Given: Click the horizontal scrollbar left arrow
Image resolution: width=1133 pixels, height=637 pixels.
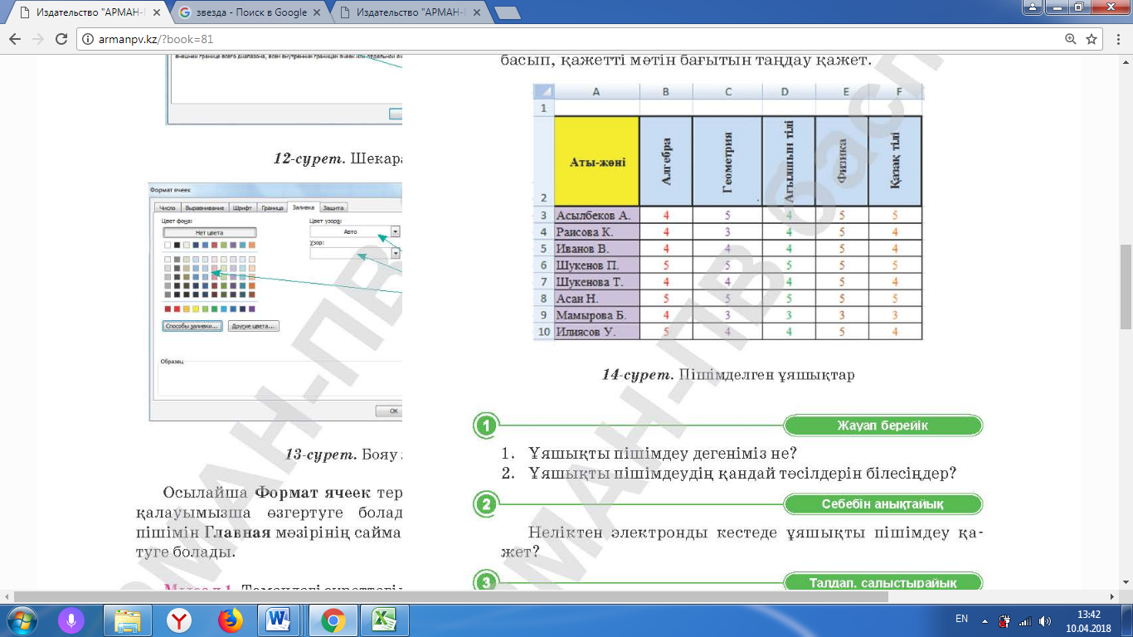Looking at the screenshot, I should (7, 596).
